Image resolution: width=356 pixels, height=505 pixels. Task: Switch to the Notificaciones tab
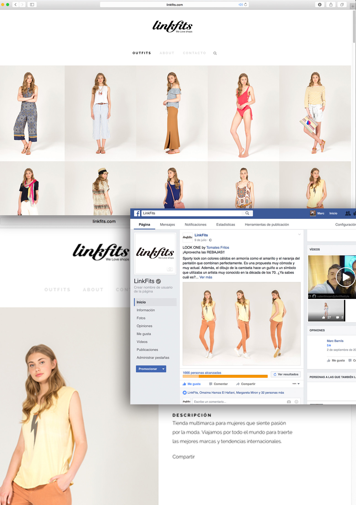pyautogui.click(x=195, y=225)
